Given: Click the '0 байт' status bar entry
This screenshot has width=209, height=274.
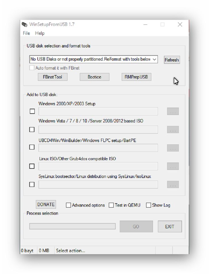Looking at the screenshot, I should coord(27,251).
